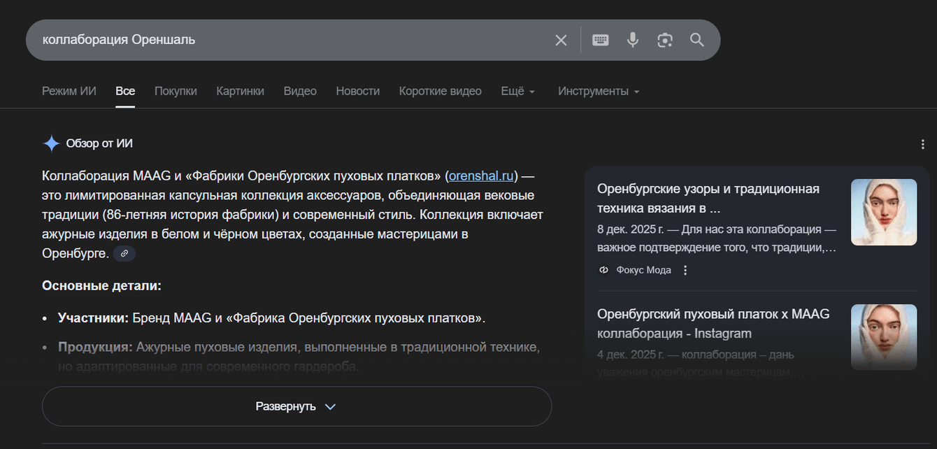Open image search with camera lens icon
This screenshot has height=449, width=937.
coord(665,40)
